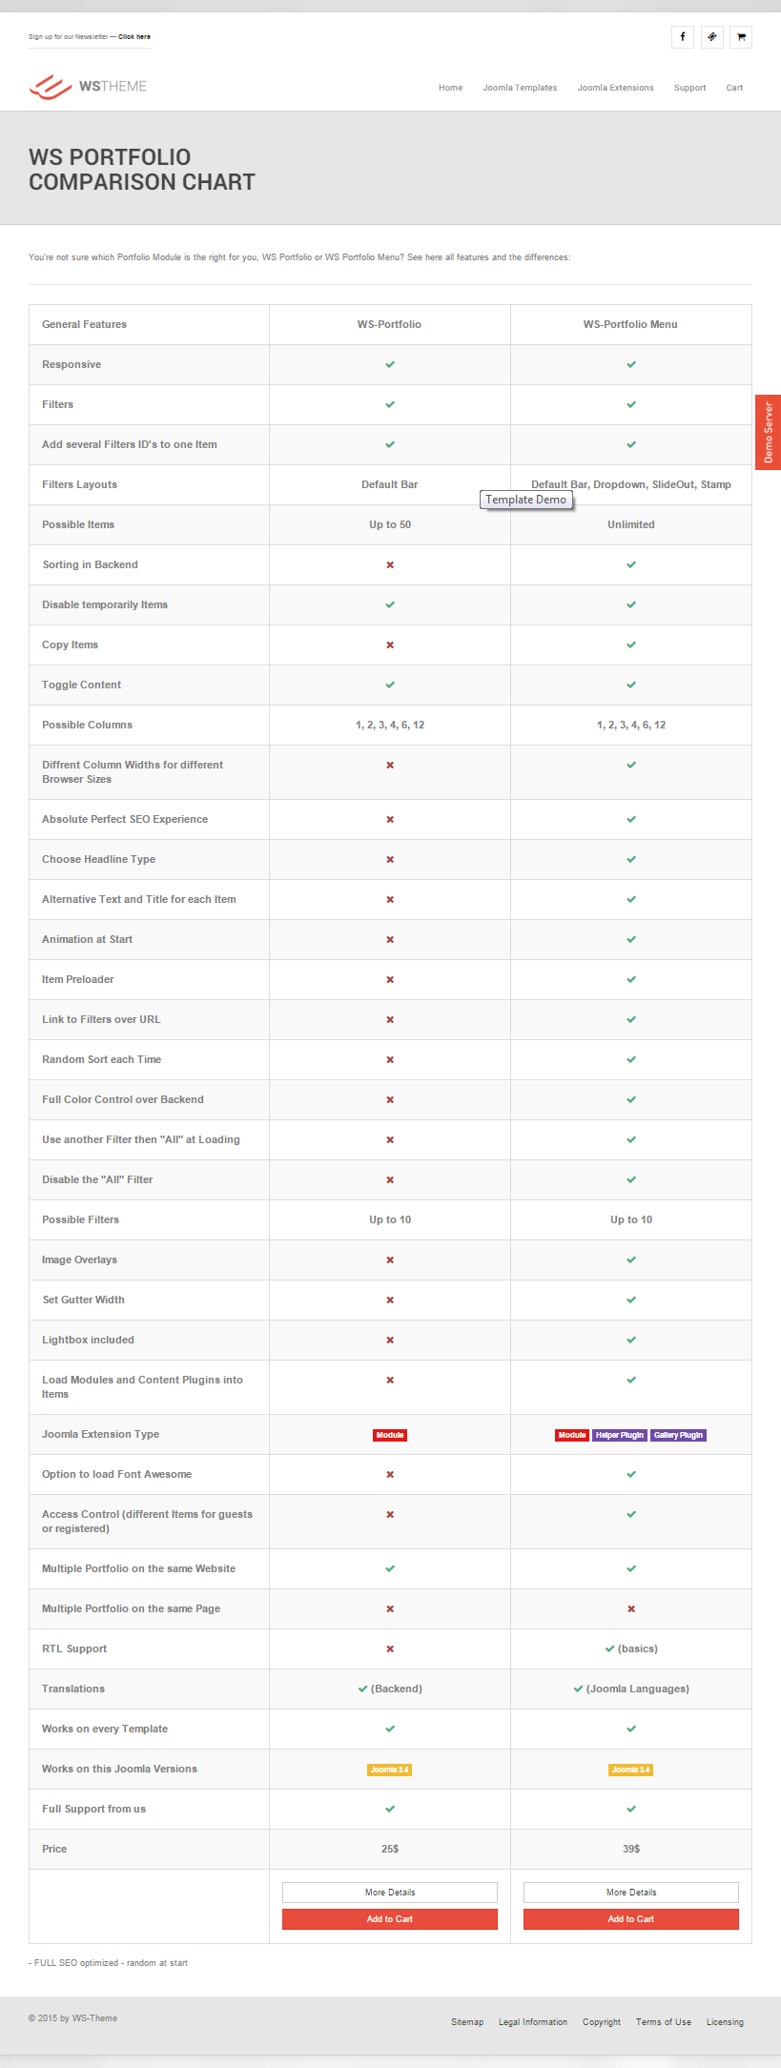Screen dimensions: 781x2068
Task: Select Support in the navigation menu
Action: pyautogui.click(x=689, y=88)
